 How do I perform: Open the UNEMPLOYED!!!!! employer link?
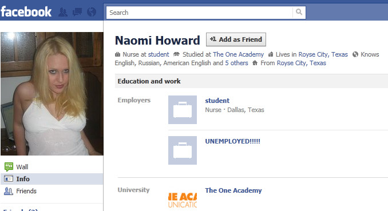tap(232, 141)
